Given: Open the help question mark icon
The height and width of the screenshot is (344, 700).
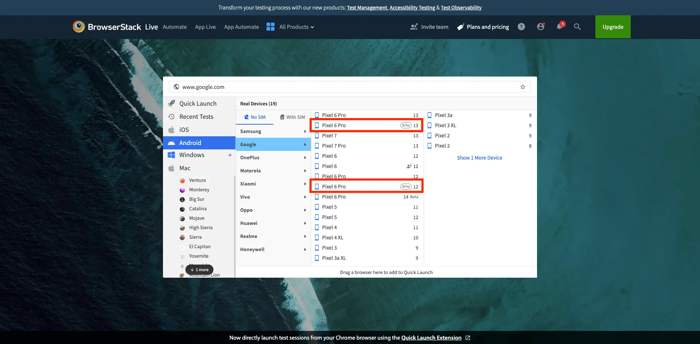Looking at the screenshot, I should pos(521,27).
